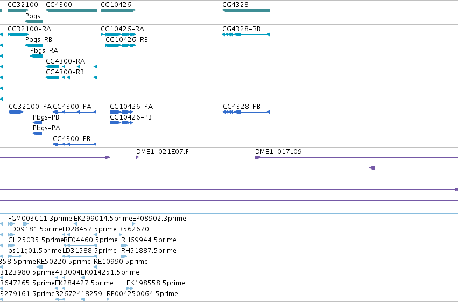Click the CG4328 gene bar
The height and width of the screenshot is (302, 458).
246,10
